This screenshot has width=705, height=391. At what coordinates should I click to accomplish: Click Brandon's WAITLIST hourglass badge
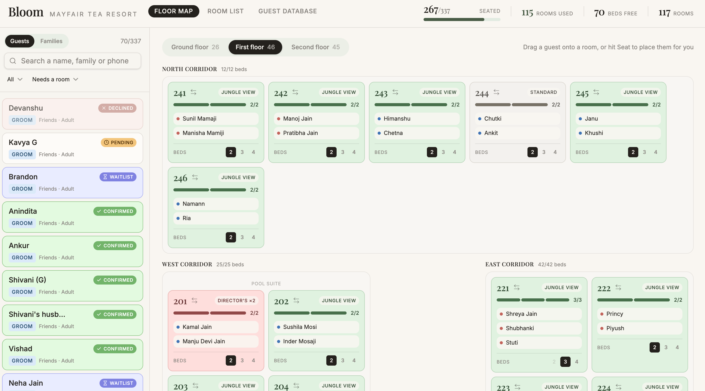(118, 177)
